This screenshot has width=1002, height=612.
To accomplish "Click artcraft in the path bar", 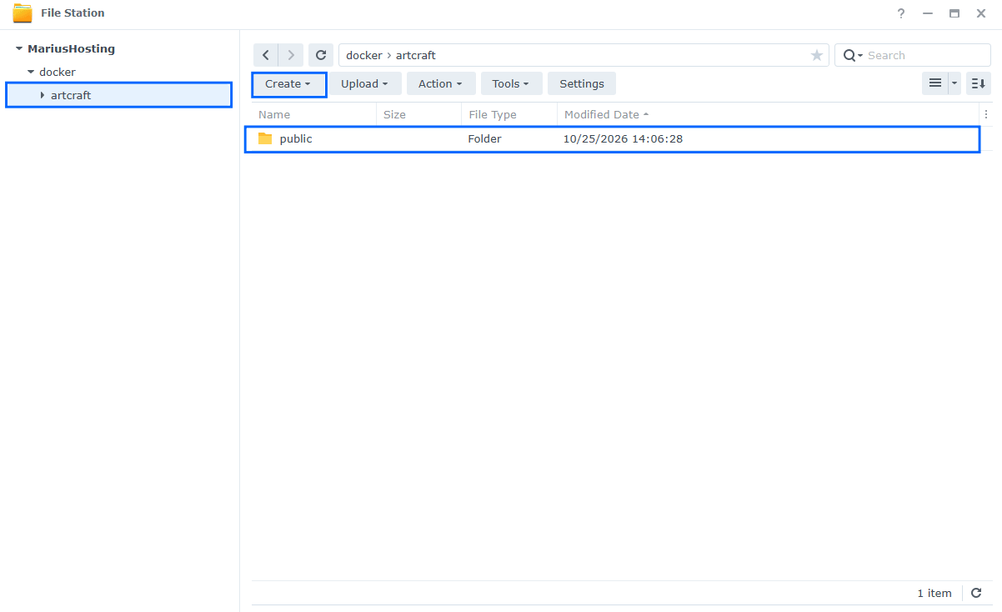I will [x=416, y=55].
